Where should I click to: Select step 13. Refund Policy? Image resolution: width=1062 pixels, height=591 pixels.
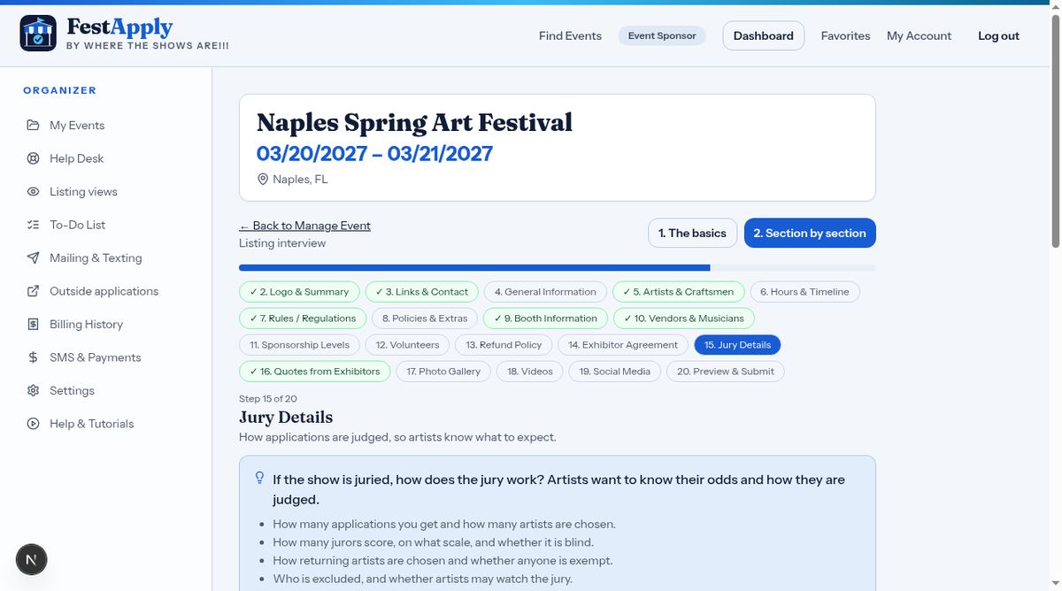[x=504, y=345]
